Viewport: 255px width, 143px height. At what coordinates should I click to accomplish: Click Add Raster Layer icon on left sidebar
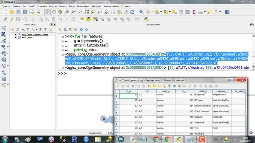[4, 34]
